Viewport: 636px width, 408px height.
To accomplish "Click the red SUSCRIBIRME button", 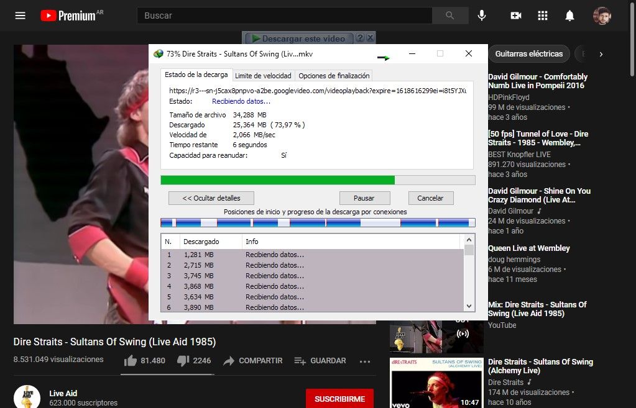I will tap(339, 398).
